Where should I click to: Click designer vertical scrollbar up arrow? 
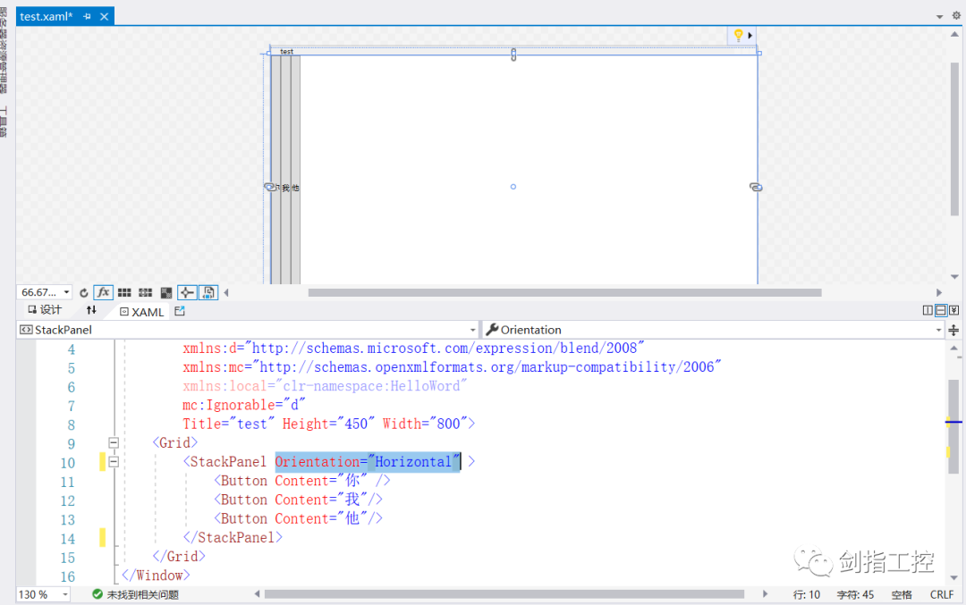[x=954, y=35]
